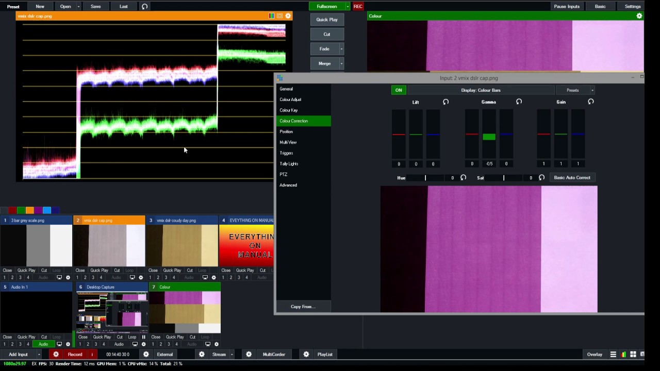The width and height of the screenshot is (660, 371).
Task: Toggle the REC indicator button
Action: pos(358,7)
